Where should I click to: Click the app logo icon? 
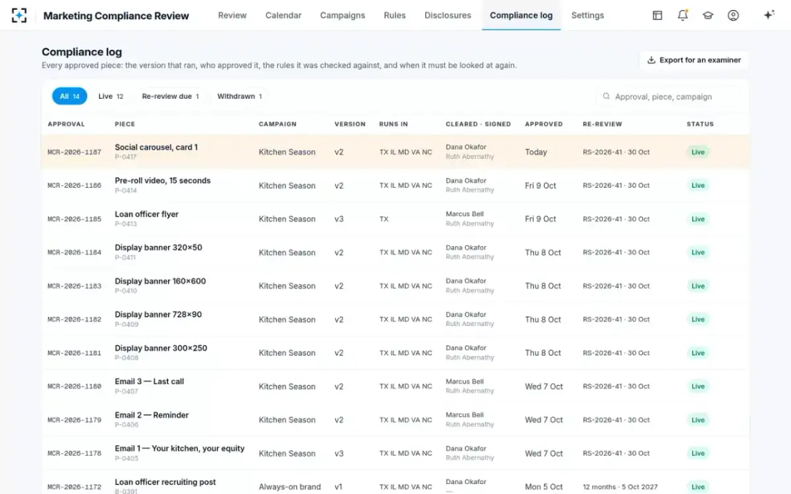coord(19,15)
